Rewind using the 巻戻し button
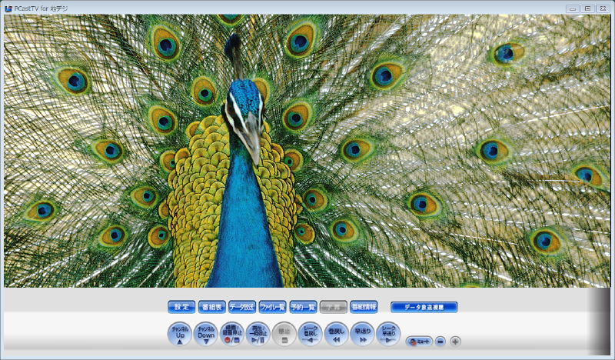 [337, 334]
